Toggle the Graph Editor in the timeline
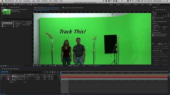Image resolution: width=170 pixels, height=95 pixels. click(58, 72)
